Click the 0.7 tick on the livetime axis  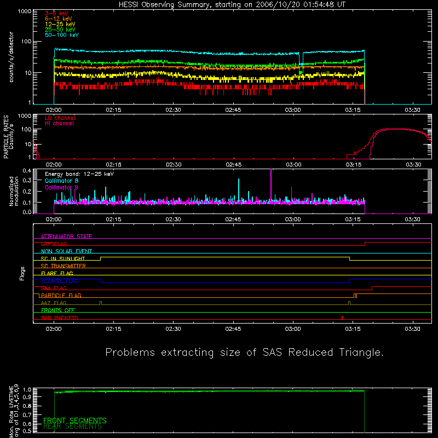click(x=27, y=415)
